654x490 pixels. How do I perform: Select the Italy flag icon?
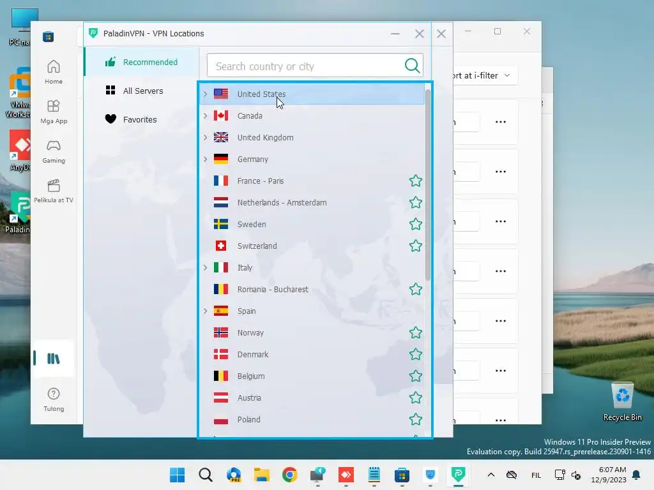point(221,267)
